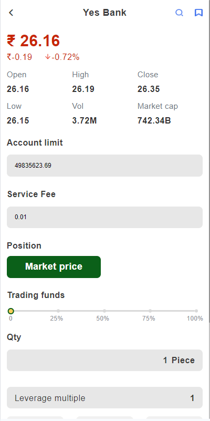Open the Leverage multiple selector
210x421 pixels.
(104, 398)
